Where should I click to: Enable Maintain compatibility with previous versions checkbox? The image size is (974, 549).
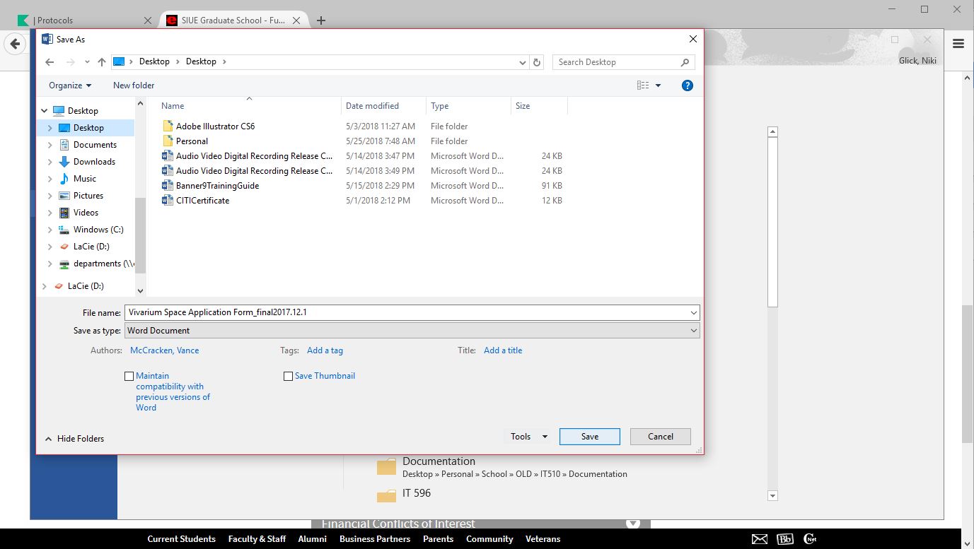pos(129,377)
